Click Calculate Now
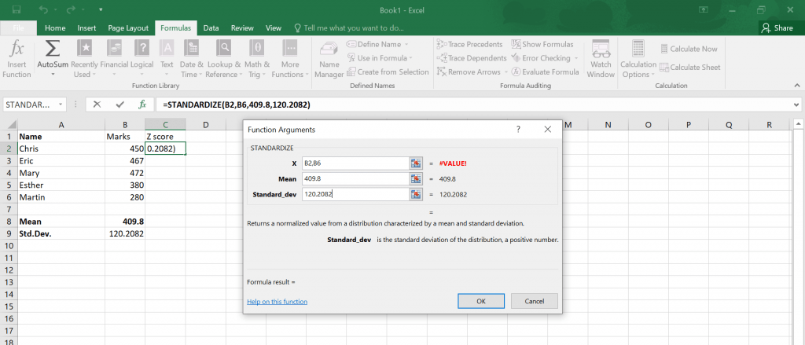The width and height of the screenshot is (805, 345). [x=689, y=49]
